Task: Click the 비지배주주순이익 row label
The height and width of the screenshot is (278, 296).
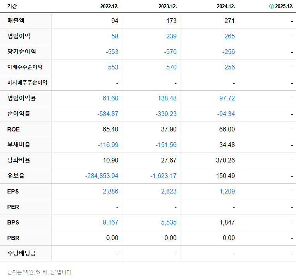Action: (27, 83)
